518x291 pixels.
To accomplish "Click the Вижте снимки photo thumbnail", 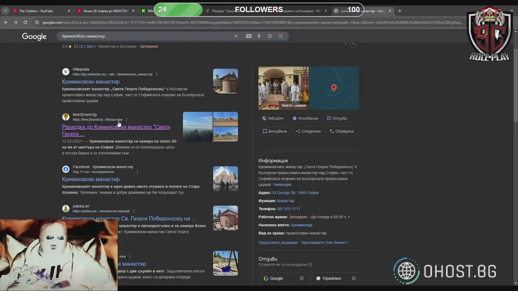I will pos(283,88).
